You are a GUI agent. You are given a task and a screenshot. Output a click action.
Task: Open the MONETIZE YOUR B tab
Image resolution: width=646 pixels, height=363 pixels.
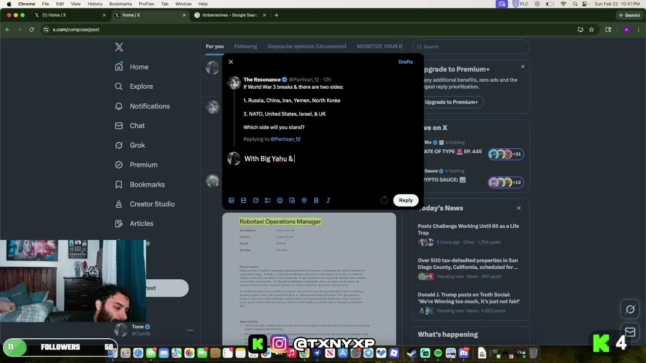[x=380, y=46]
